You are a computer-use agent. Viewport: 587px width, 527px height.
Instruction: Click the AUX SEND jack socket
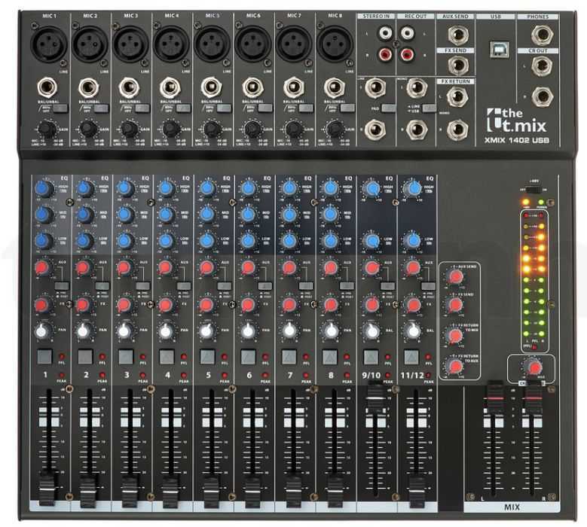[458, 35]
